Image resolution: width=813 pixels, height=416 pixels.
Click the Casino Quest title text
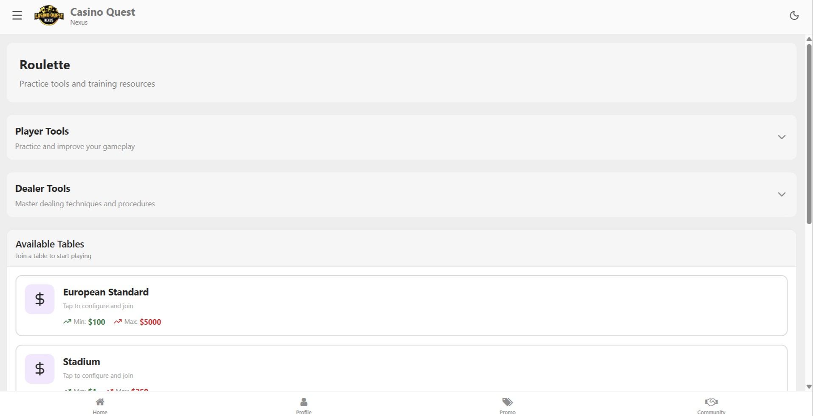pyautogui.click(x=103, y=12)
